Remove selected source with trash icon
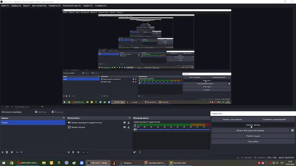This screenshot has height=166, width=296. [x=73, y=152]
